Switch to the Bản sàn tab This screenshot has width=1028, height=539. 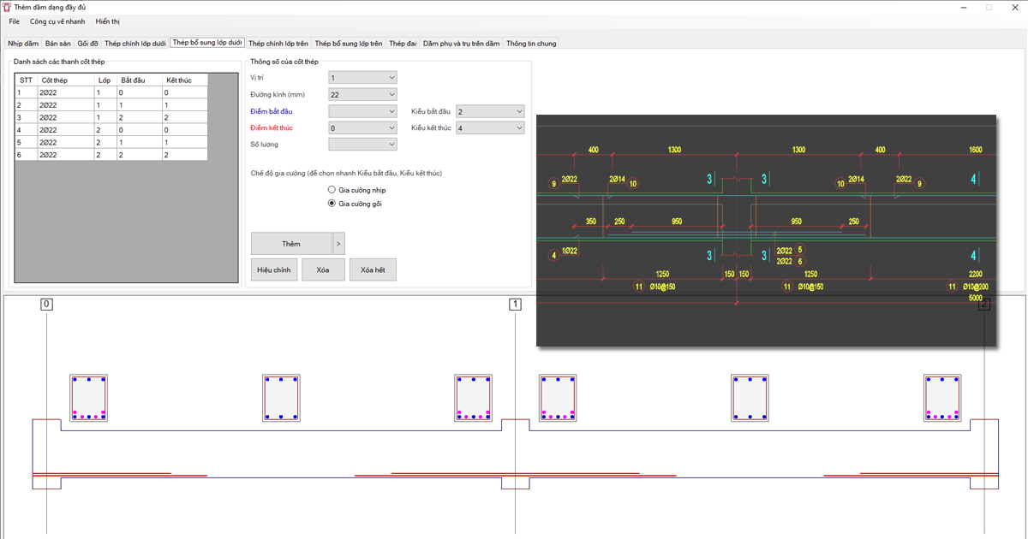58,43
